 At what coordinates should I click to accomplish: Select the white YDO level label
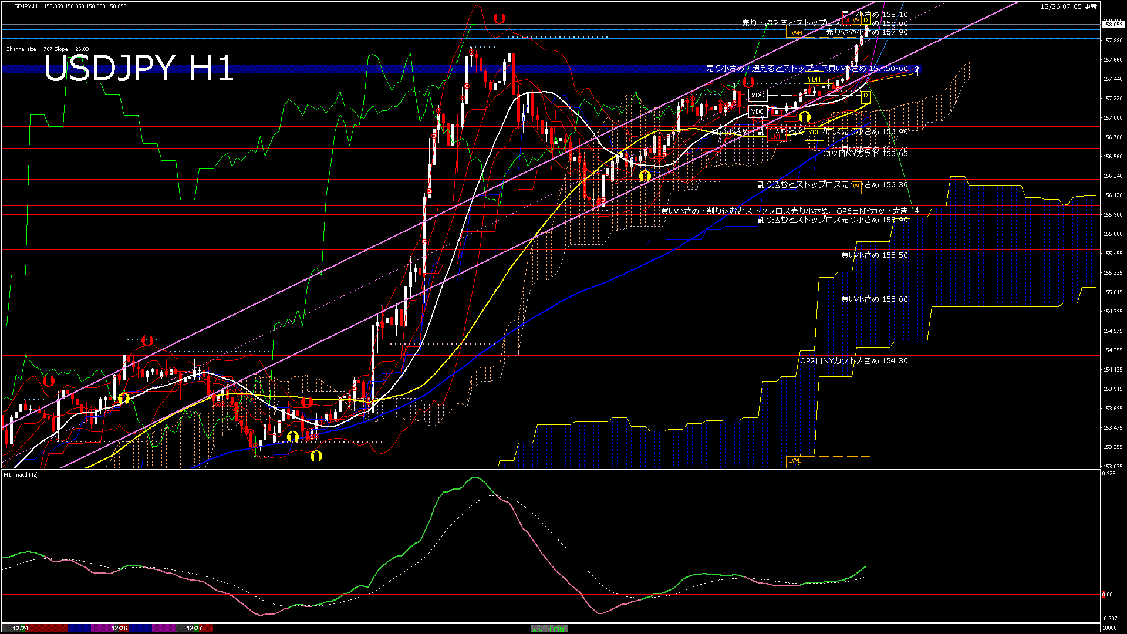758,112
